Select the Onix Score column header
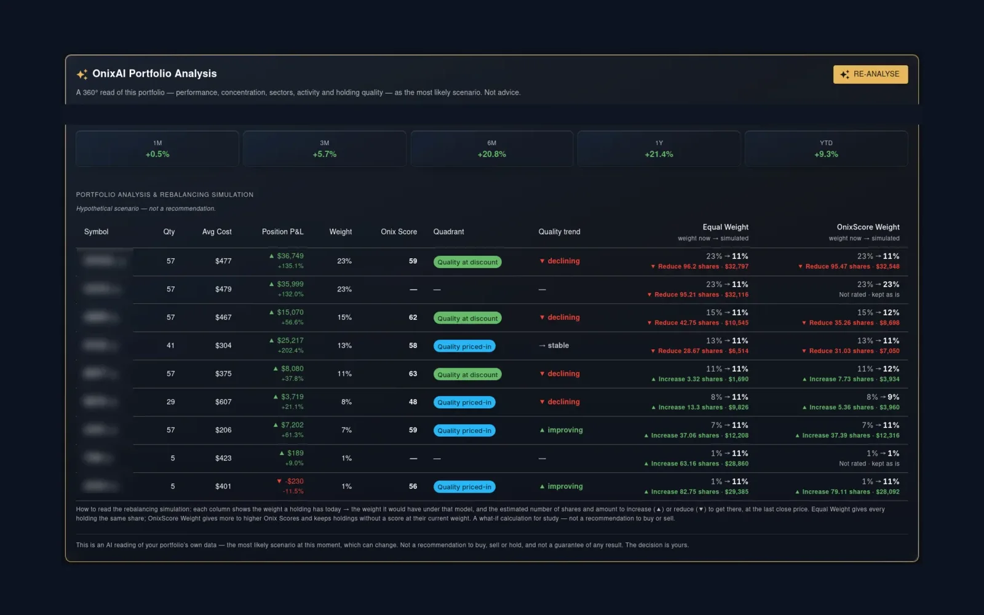 [x=399, y=232]
